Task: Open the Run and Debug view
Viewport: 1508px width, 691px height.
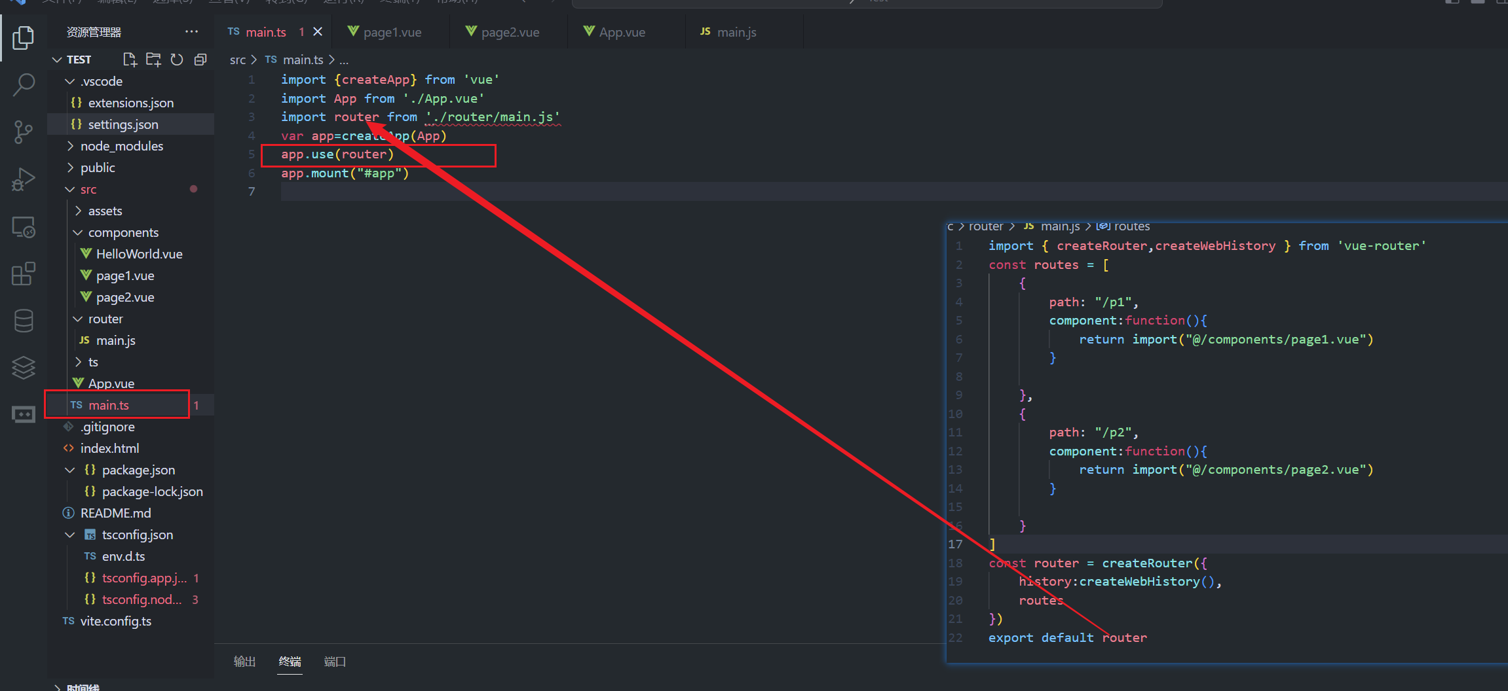Action: [x=24, y=179]
